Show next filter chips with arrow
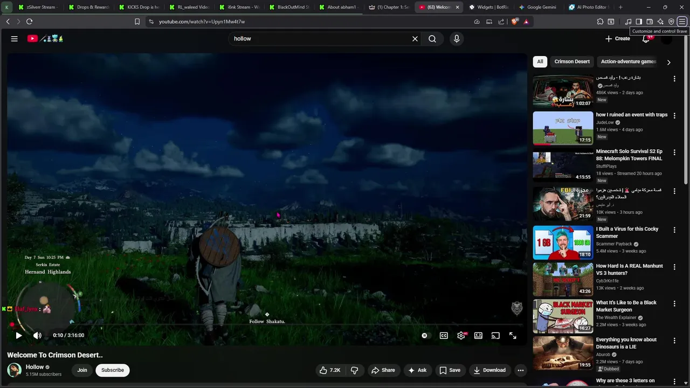 click(x=669, y=62)
